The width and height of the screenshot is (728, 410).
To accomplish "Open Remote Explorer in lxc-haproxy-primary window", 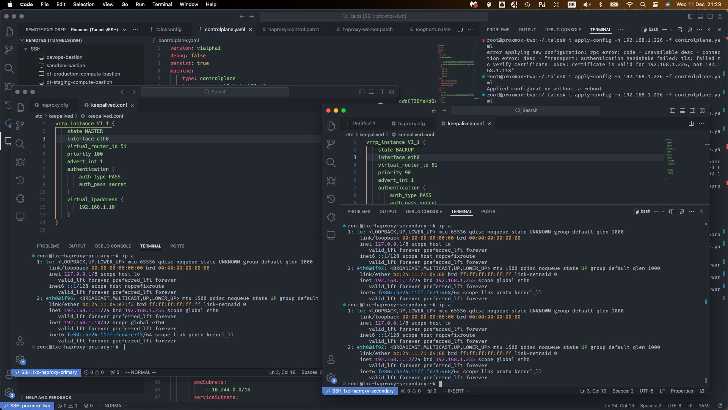I will 20,217.
